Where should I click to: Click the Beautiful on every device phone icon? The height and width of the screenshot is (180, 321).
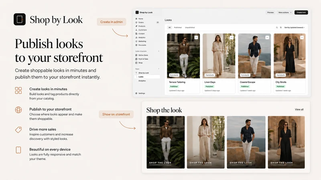[x=18, y=150]
